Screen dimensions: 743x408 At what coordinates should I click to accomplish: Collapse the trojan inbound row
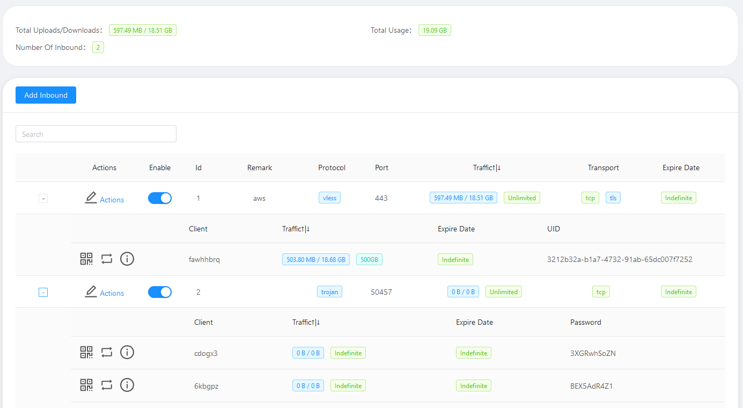[43, 293]
